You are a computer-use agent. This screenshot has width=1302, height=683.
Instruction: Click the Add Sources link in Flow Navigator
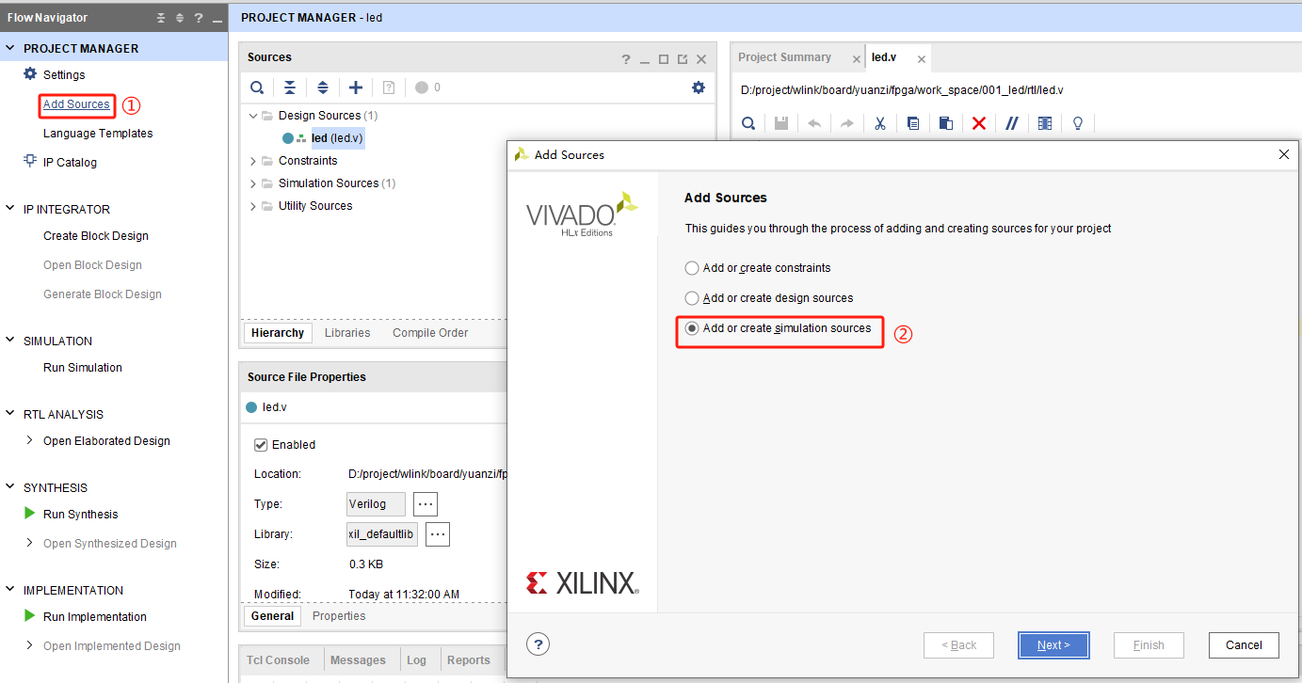(x=76, y=104)
